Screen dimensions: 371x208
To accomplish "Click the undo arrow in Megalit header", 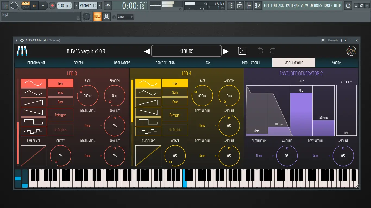I will click(x=260, y=51).
